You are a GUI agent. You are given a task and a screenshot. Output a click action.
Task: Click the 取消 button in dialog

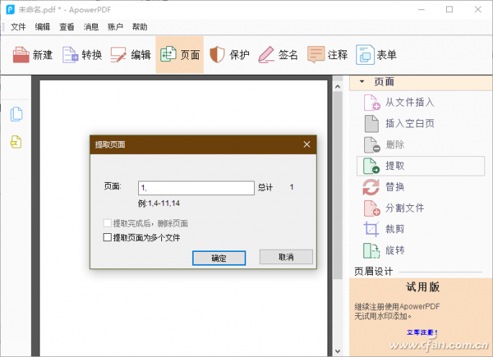pos(286,257)
